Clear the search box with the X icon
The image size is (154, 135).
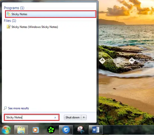coord(55,118)
